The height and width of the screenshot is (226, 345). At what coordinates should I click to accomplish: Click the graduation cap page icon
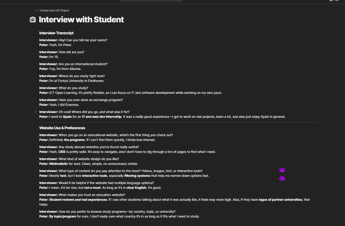33,19
